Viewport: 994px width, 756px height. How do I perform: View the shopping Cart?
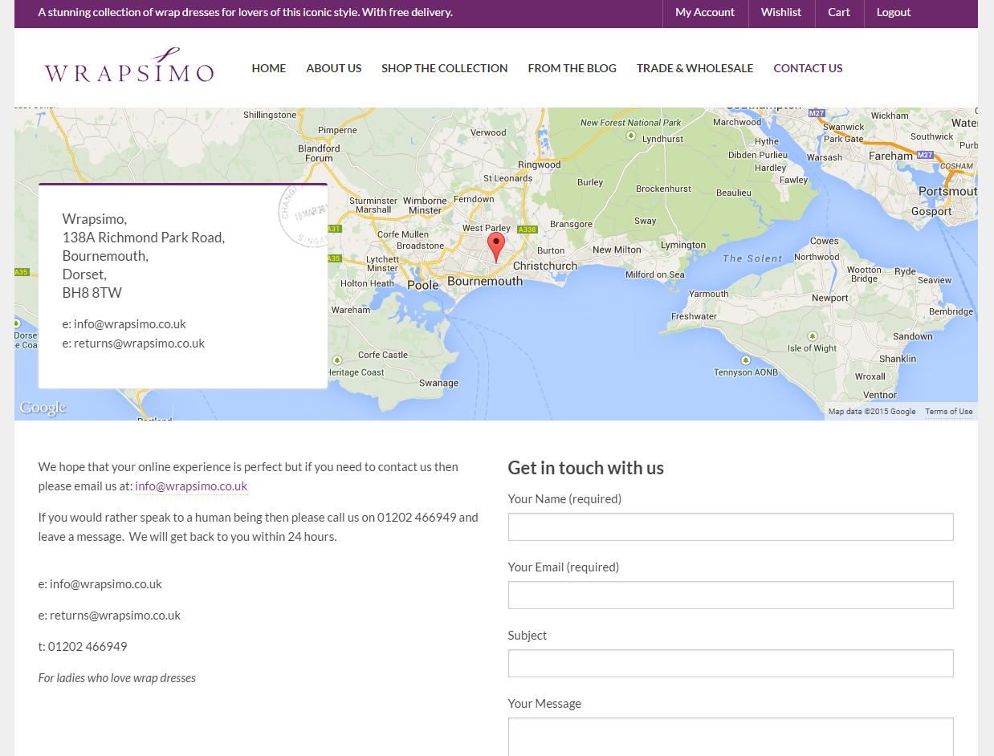pos(838,12)
